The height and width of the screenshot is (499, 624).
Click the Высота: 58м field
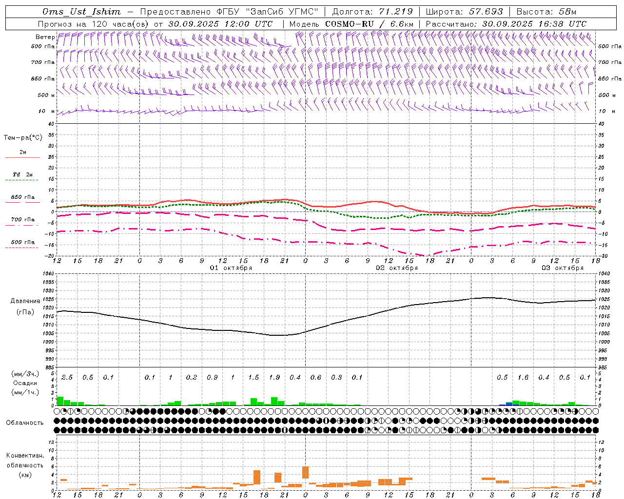(546, 12)
